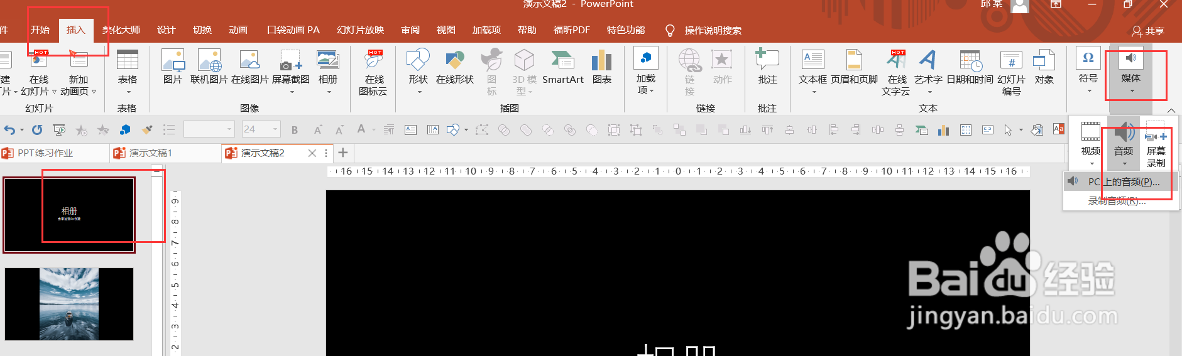Viewport: 1182px width, 356px height.
Task: Insert 幻灯片编号 slide number
Action: pos(1011,72)
